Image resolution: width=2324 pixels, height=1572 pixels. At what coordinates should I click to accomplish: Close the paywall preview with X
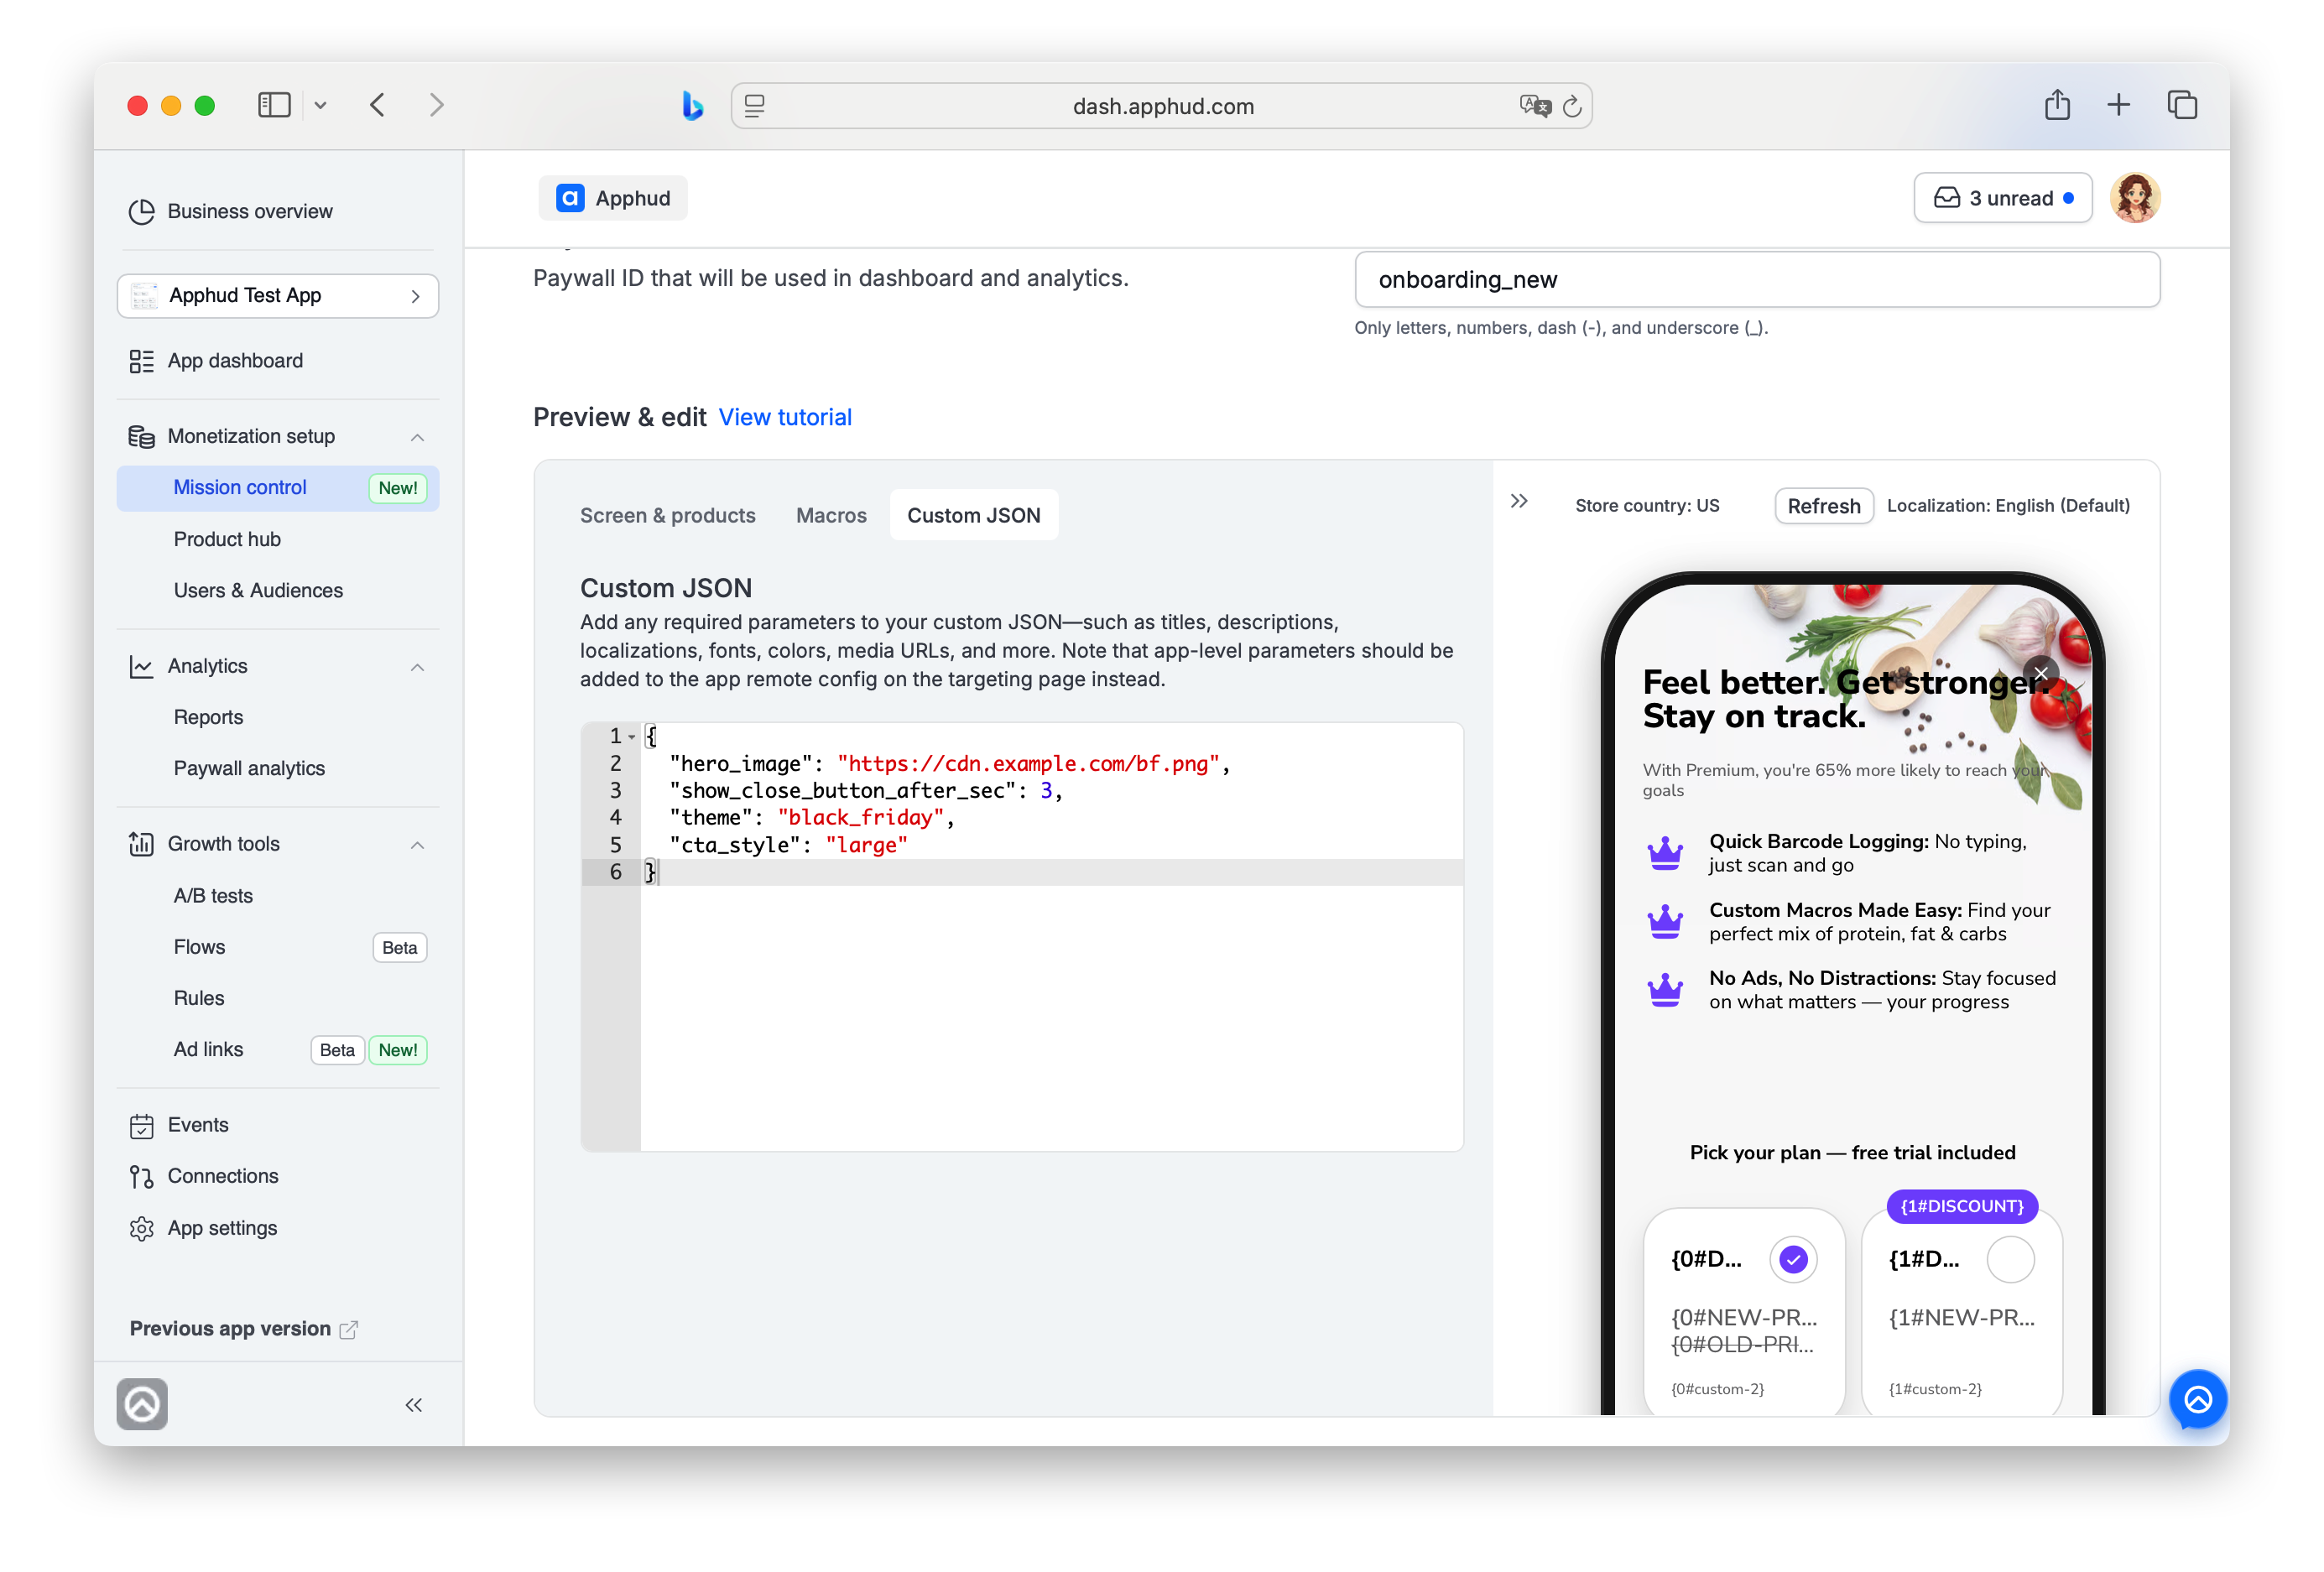tap(2041, 672)
